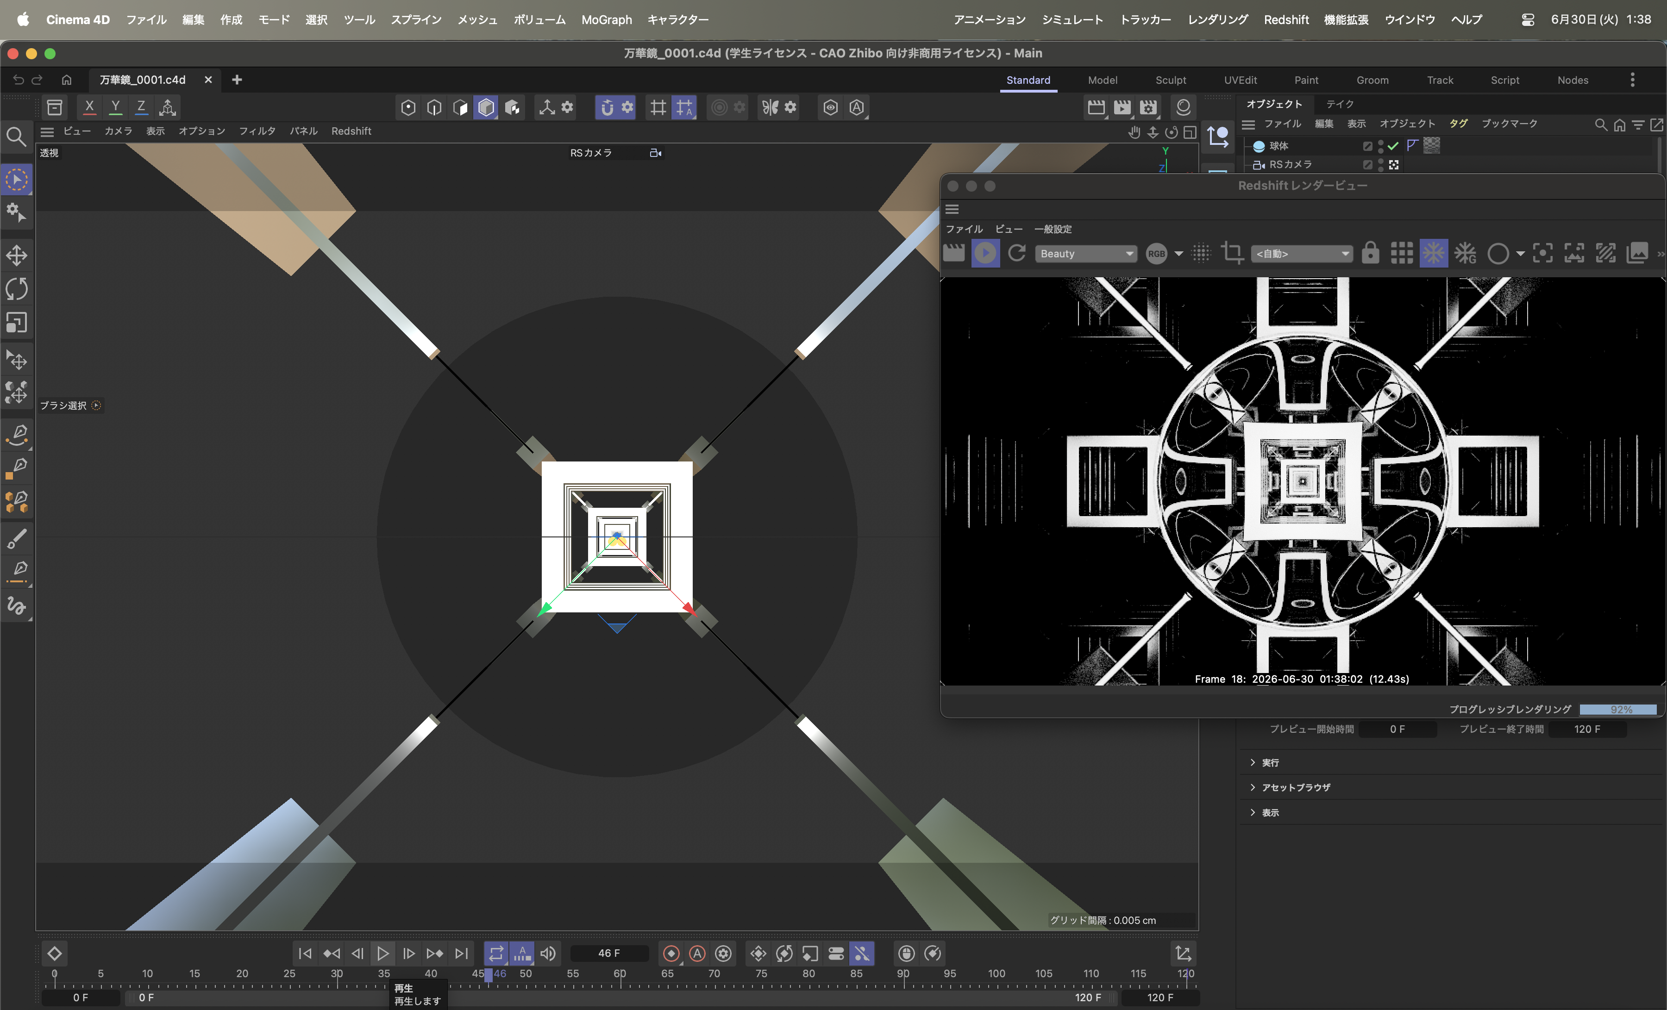The image size is (1667, 1010).
Task: Select the Scale tool in left toolbar
Action: coord(16,323)
